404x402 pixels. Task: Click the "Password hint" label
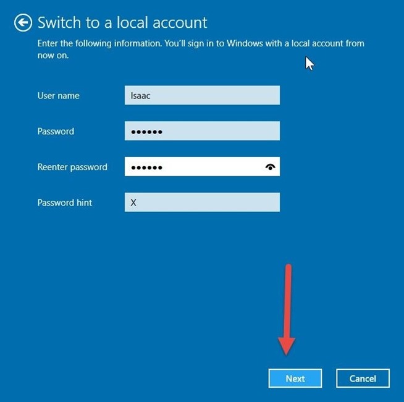pyautogui.click(x=64, y=202)
